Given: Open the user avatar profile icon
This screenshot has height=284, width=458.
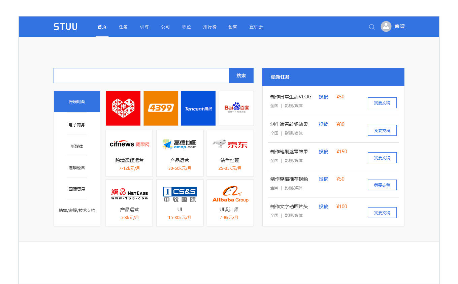Looking at the screenshot, I should point(386,27).
